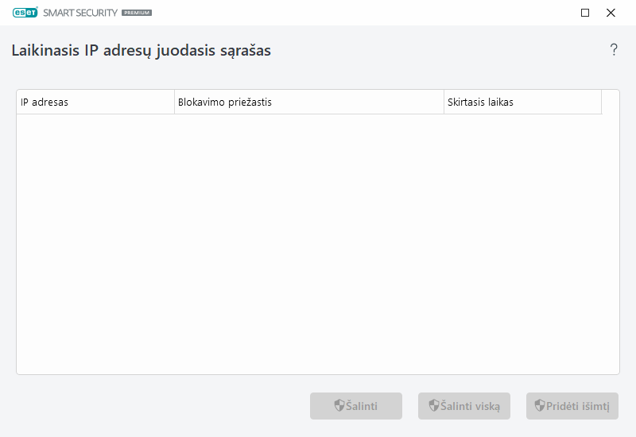636x437 pixels.
Task: Open help via the question mark icon
Action: [614, 50]
